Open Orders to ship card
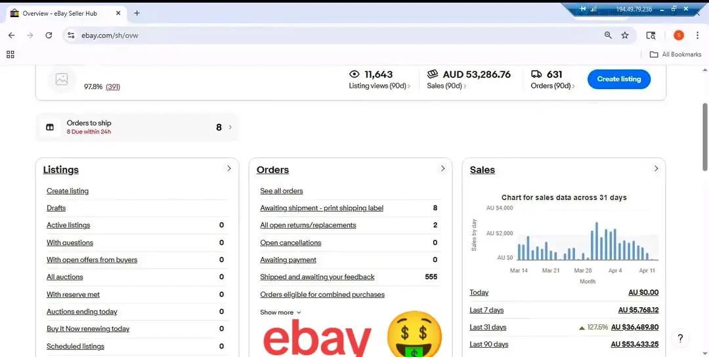Viewport: 709px width, 357px height. coord(137,127)
